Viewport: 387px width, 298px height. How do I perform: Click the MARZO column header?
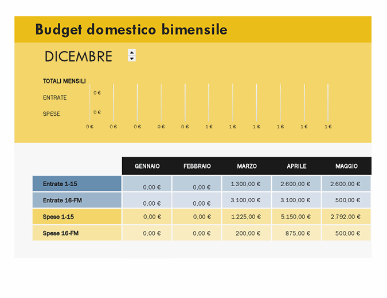coord(247,166)
